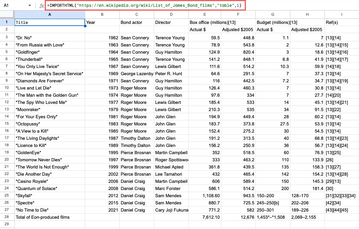Viewport: 359px width, 229px height.
Task: Select the Adjusted $2005 header cell
Action: tap(238, 29)
